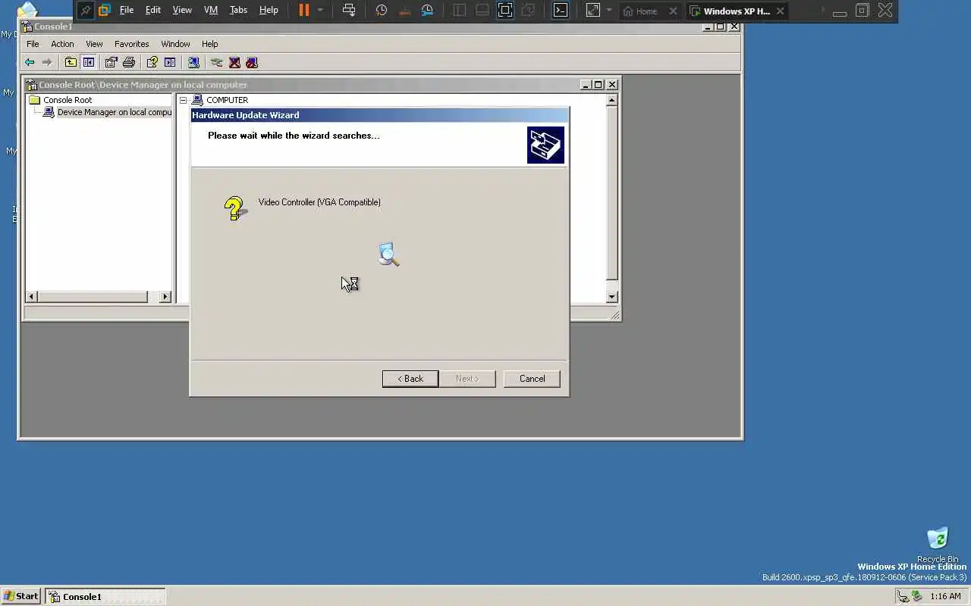This screenshot has height=606, width=971.
Task: Open the VMware File menu
Action: [x=127, y=11]
